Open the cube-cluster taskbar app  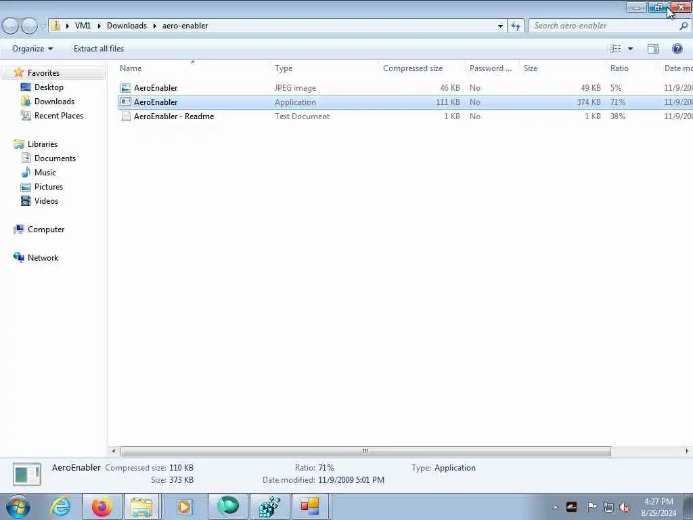pyautogui.click(x=270, y=506)
